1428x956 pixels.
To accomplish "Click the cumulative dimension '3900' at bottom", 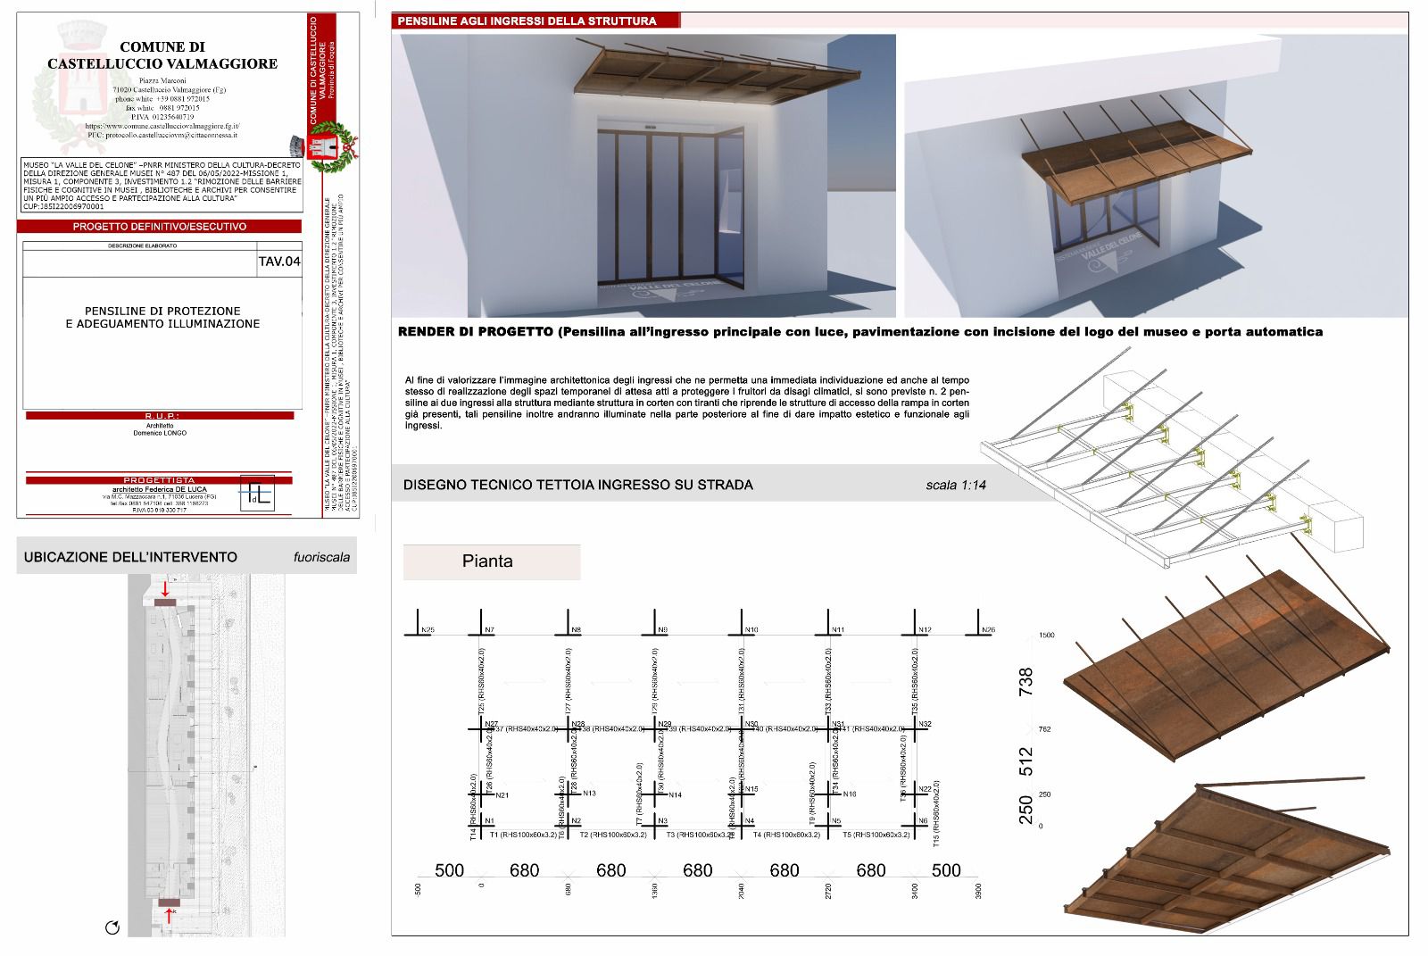I will coord(979,892).
